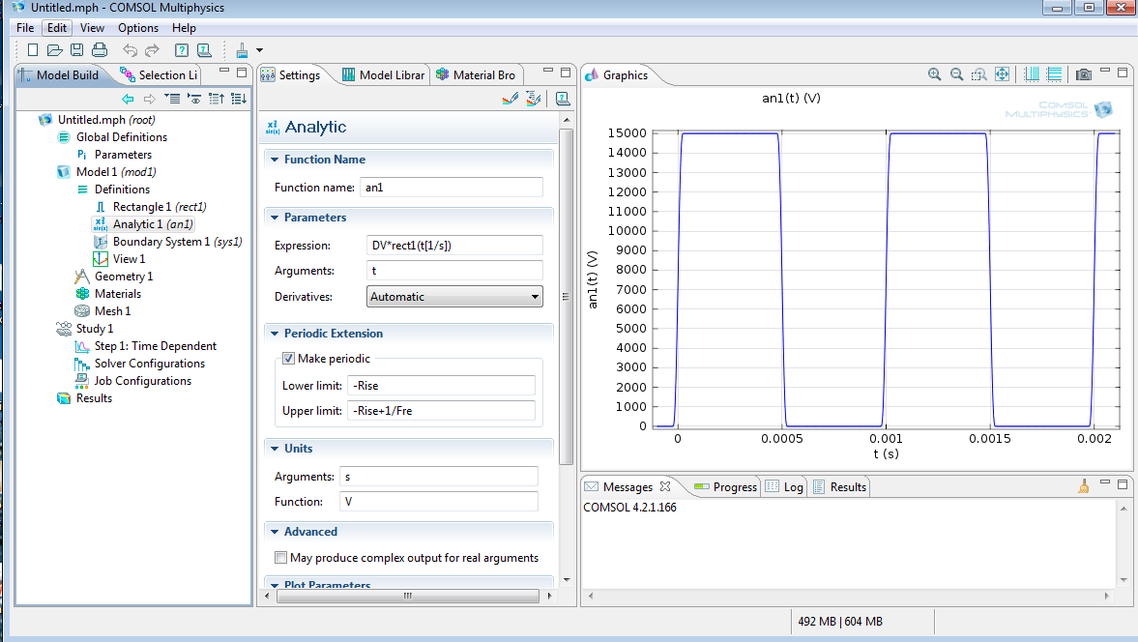Viewport: 1138px width, 642px height.
Task: Toggle the Plot Parameters section
Action: [275, 584]
